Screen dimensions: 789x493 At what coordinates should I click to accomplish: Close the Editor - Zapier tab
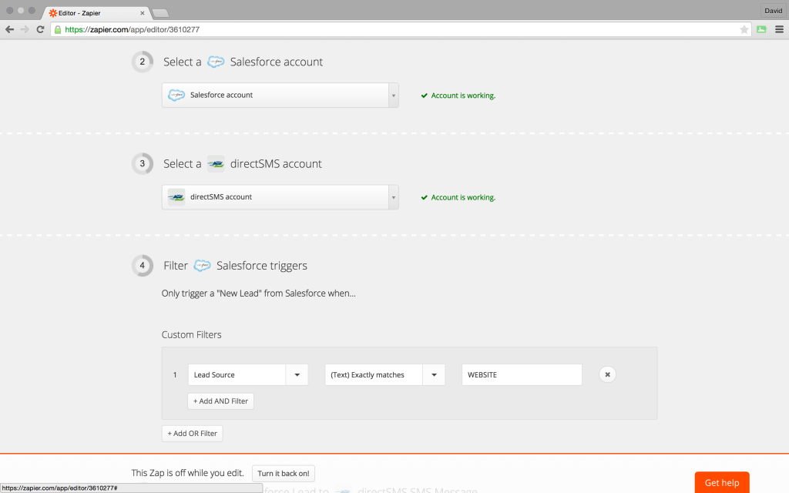[143, 13]
